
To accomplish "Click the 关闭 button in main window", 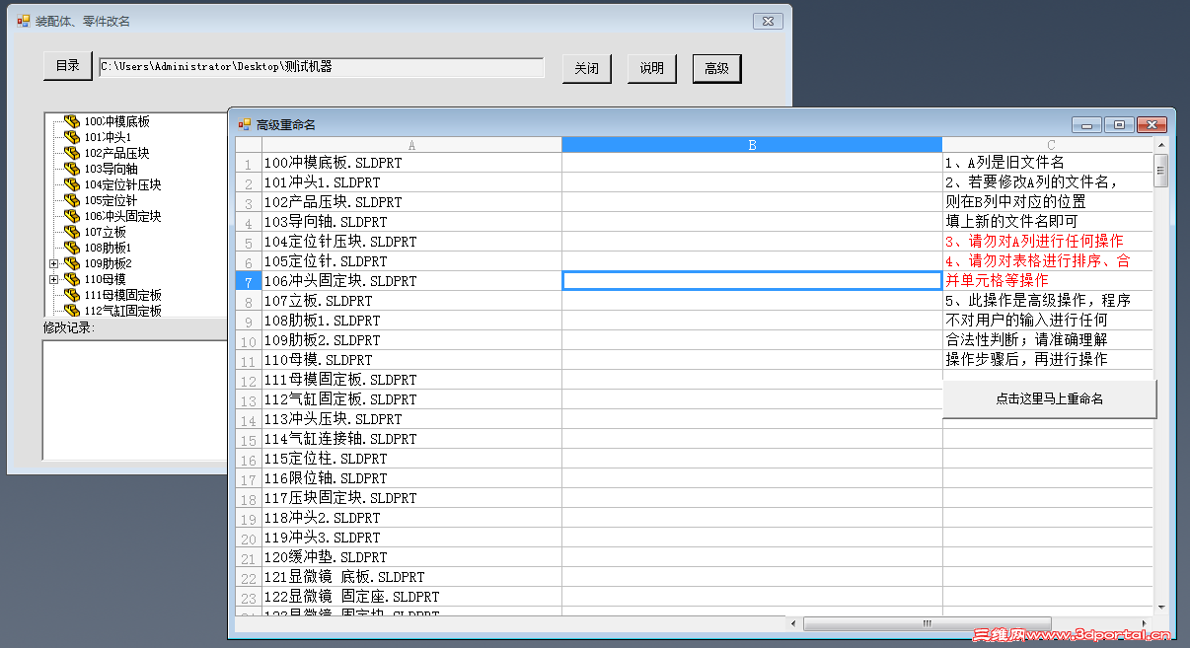I will pyautogui.click(x=587, y=68).
